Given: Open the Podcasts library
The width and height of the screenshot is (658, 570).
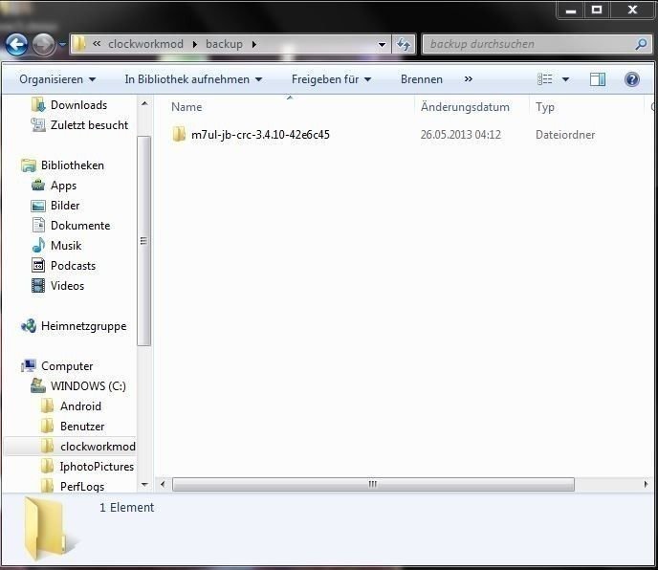Looking at the screenshot, I should [73, 266].
